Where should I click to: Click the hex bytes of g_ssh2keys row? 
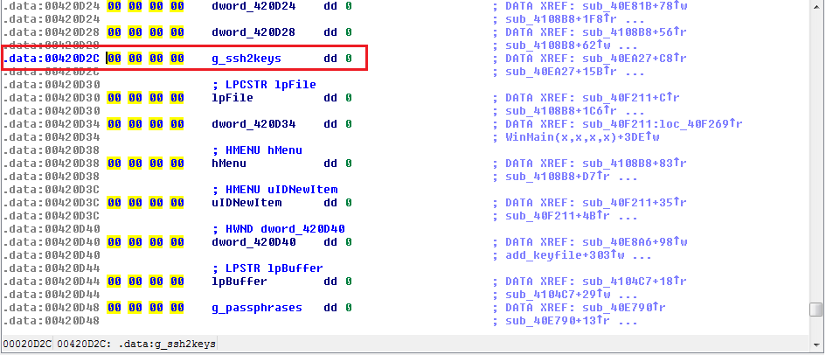tap(145, 59)
